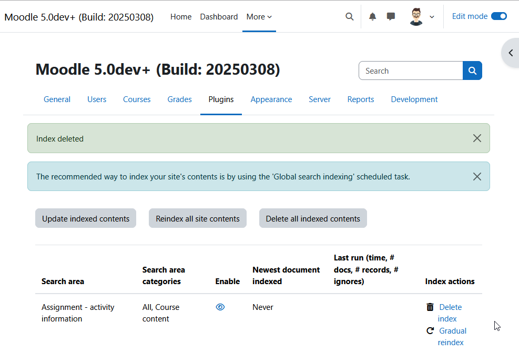Expand the user menu chevron
Screen dimensions: 519x362
click(x=432, y=17)
